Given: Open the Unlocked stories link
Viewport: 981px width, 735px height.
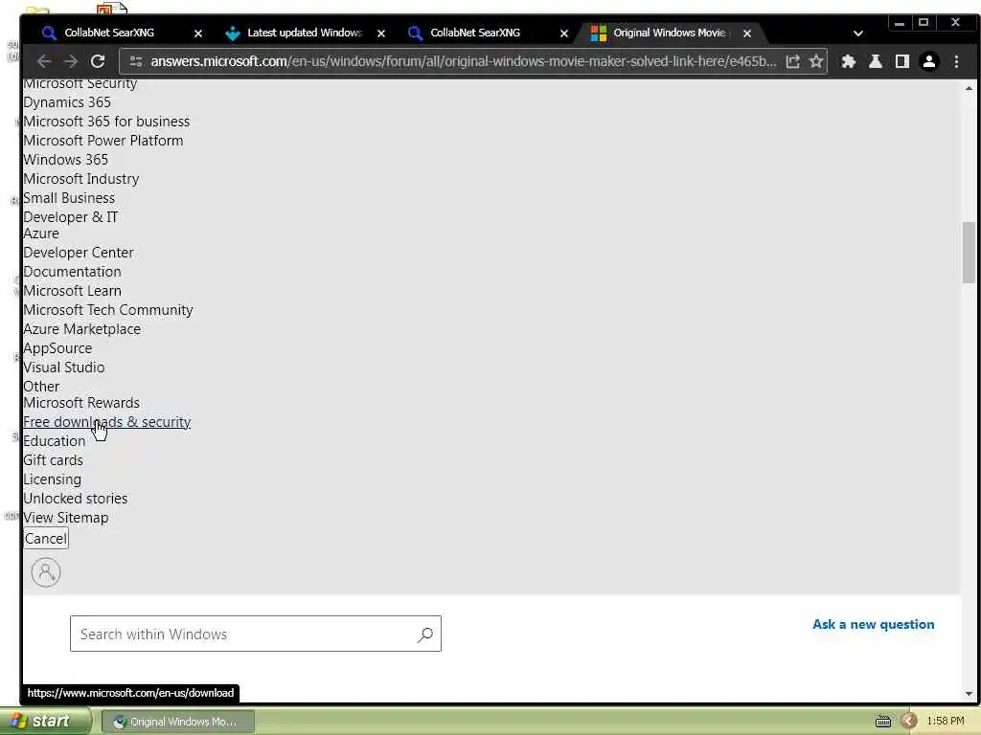Looking at the screenshot, I should [x=75, y=499].
